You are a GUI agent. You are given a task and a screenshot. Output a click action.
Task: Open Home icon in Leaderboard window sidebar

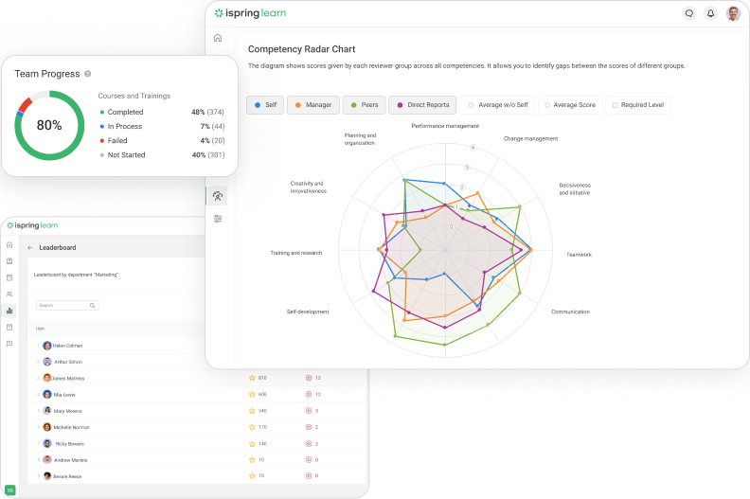(x=9, y=244)
